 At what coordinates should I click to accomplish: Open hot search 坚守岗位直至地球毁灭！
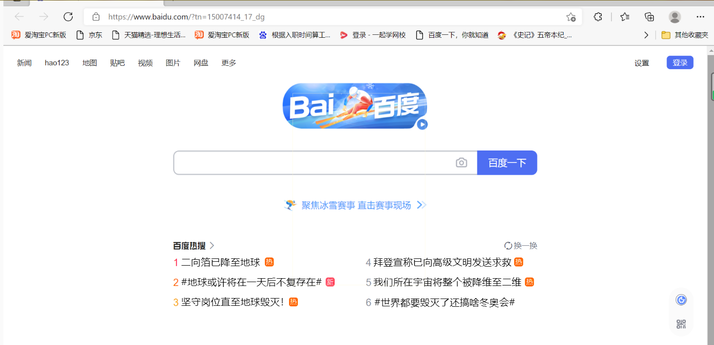(x=232, y=302)
